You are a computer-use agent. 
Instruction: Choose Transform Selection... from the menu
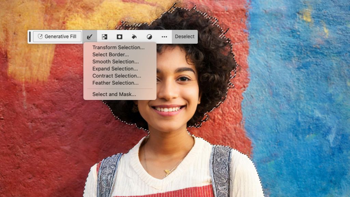118,47
